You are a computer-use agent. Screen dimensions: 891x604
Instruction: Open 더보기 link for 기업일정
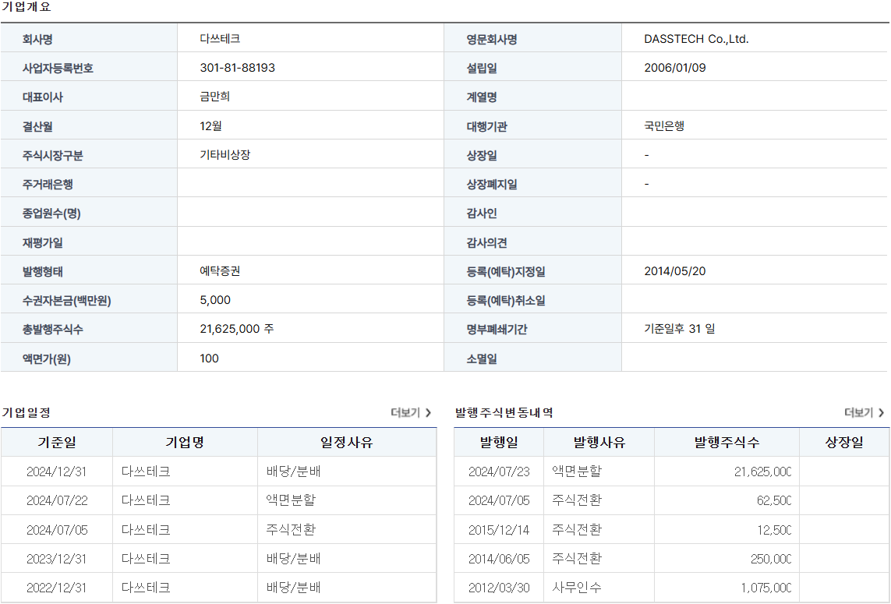coord(410,412)
